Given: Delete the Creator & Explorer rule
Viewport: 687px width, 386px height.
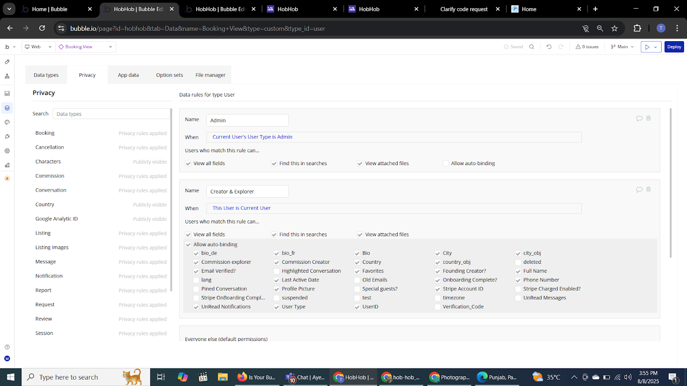Looking at the screenshot, I should (648, 190).
